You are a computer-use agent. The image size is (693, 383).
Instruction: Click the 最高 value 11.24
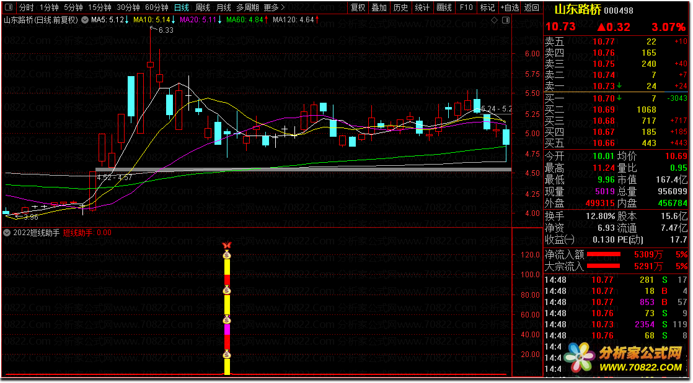603,168
